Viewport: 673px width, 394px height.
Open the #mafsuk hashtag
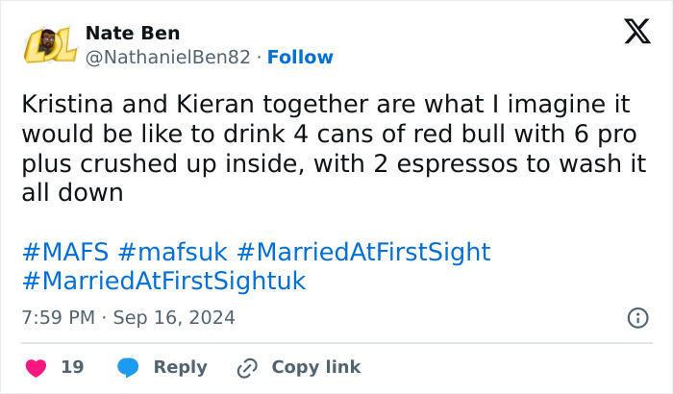pos(173,253)
